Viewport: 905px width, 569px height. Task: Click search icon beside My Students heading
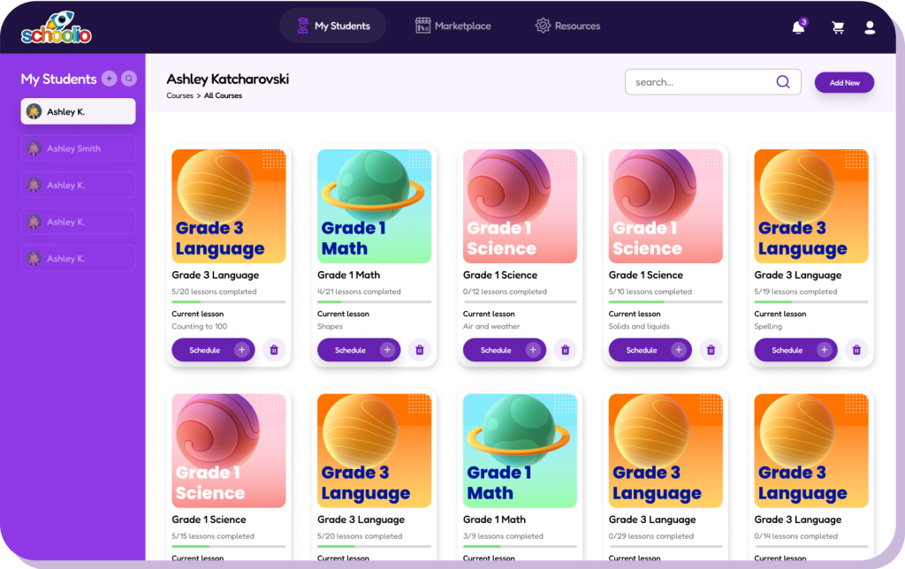(129, 79)
